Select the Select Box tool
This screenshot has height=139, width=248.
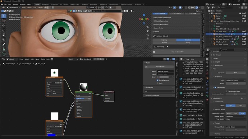pyautogui.click(x=4, y=16)
